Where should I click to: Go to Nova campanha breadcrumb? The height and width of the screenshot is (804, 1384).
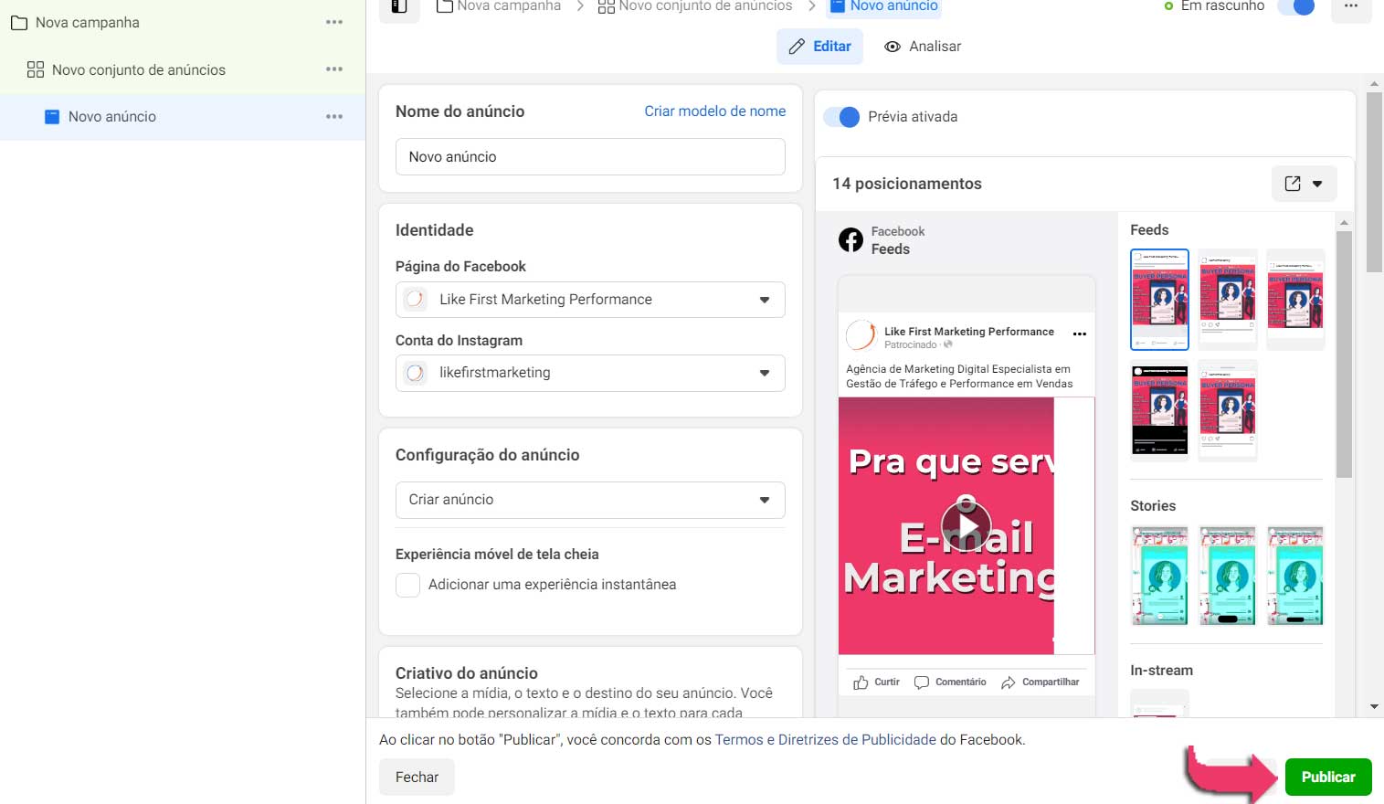499,6
